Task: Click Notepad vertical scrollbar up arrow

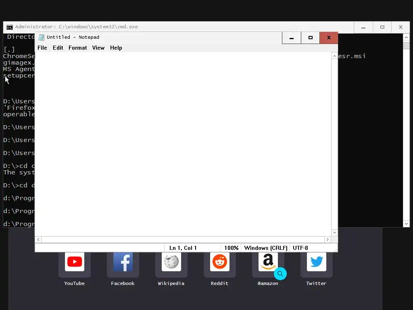Action: 334,56
